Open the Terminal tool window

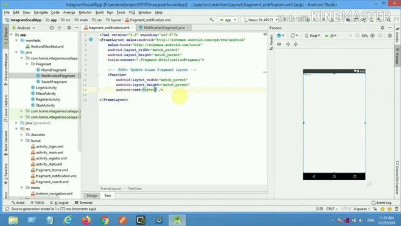click(83, 203)
